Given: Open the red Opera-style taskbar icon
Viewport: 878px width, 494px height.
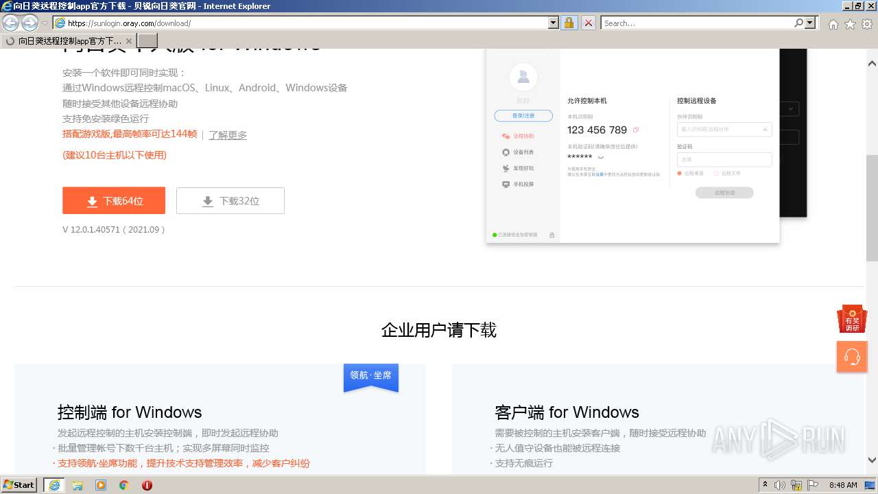Looking at the screenshot, I should pos(147,485).
